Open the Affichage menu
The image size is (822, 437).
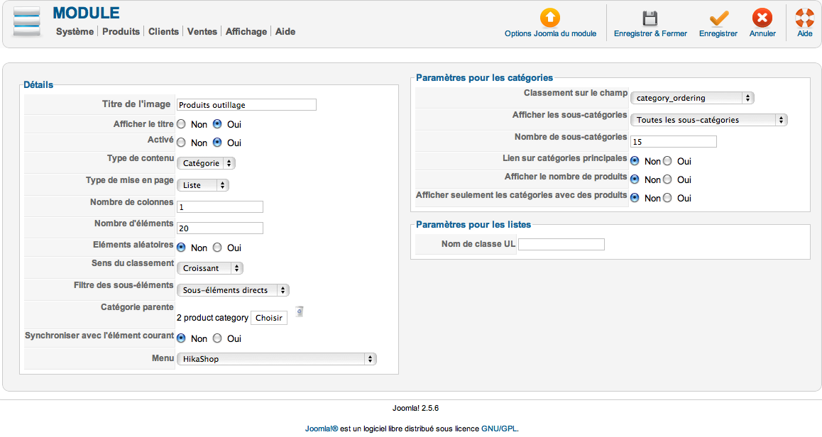pyautogui.click(x=246, y=32)
